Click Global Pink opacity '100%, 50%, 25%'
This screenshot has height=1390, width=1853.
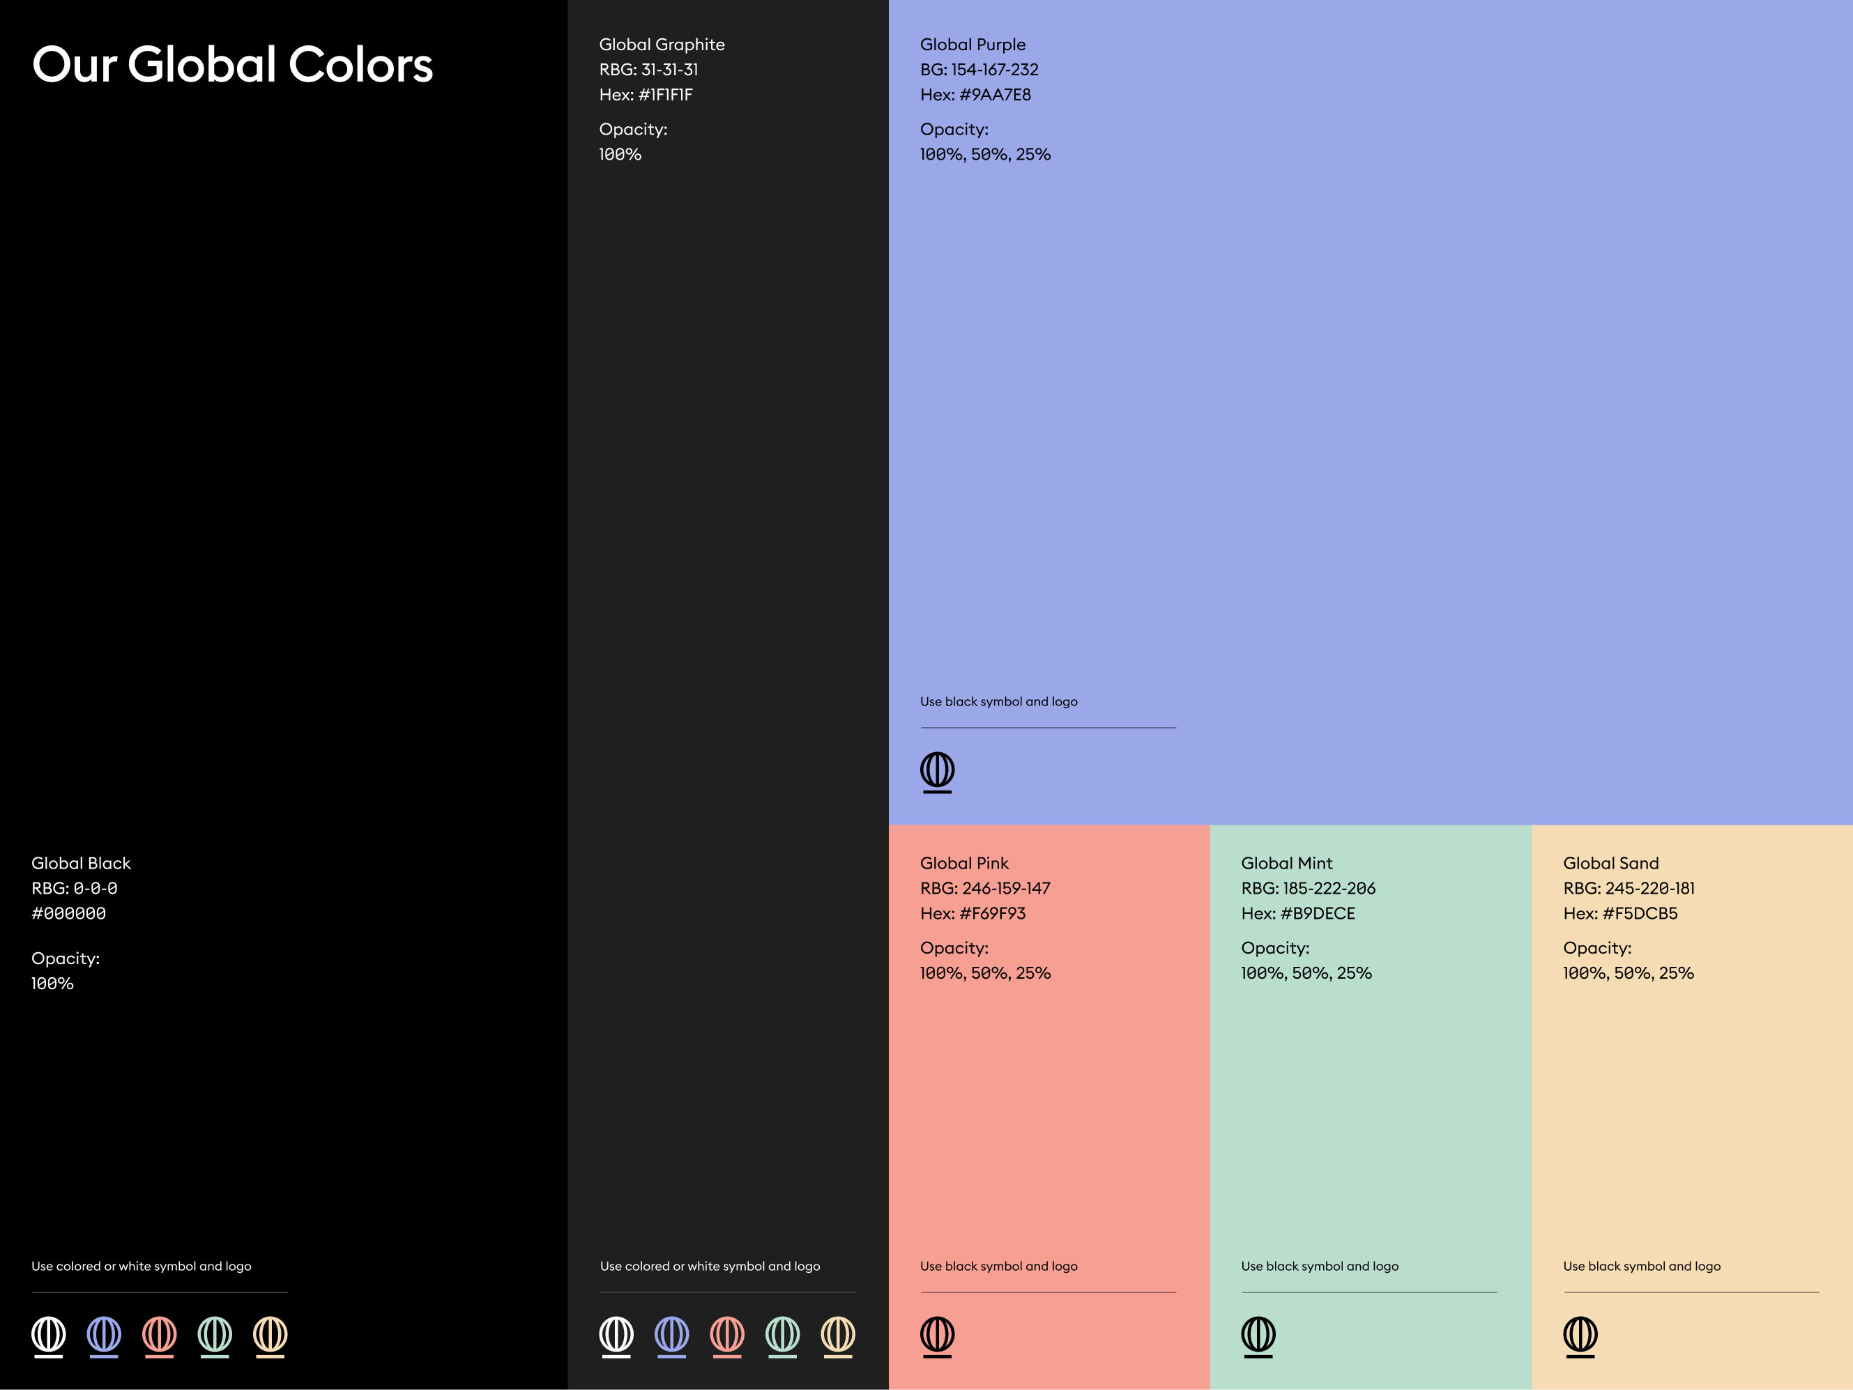coord(985,972)
